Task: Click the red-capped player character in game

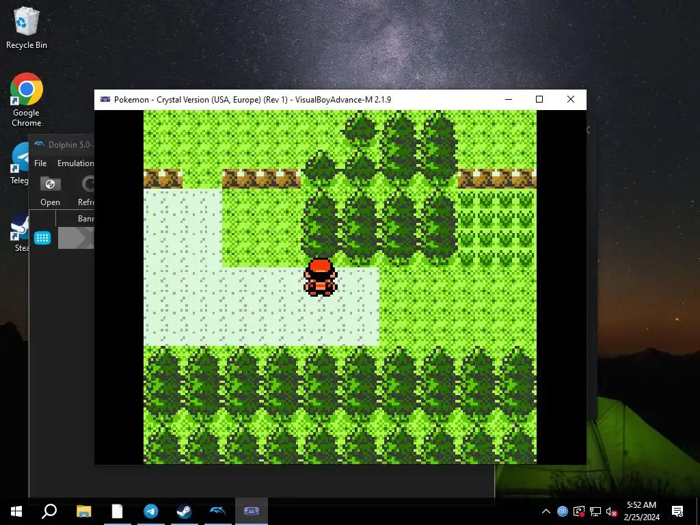Action: click(x=320, y=277)
